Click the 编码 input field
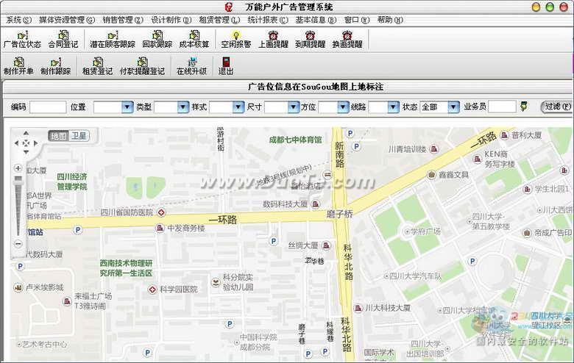This screenshot has width=574, height=363. click(x=48, y=107)
